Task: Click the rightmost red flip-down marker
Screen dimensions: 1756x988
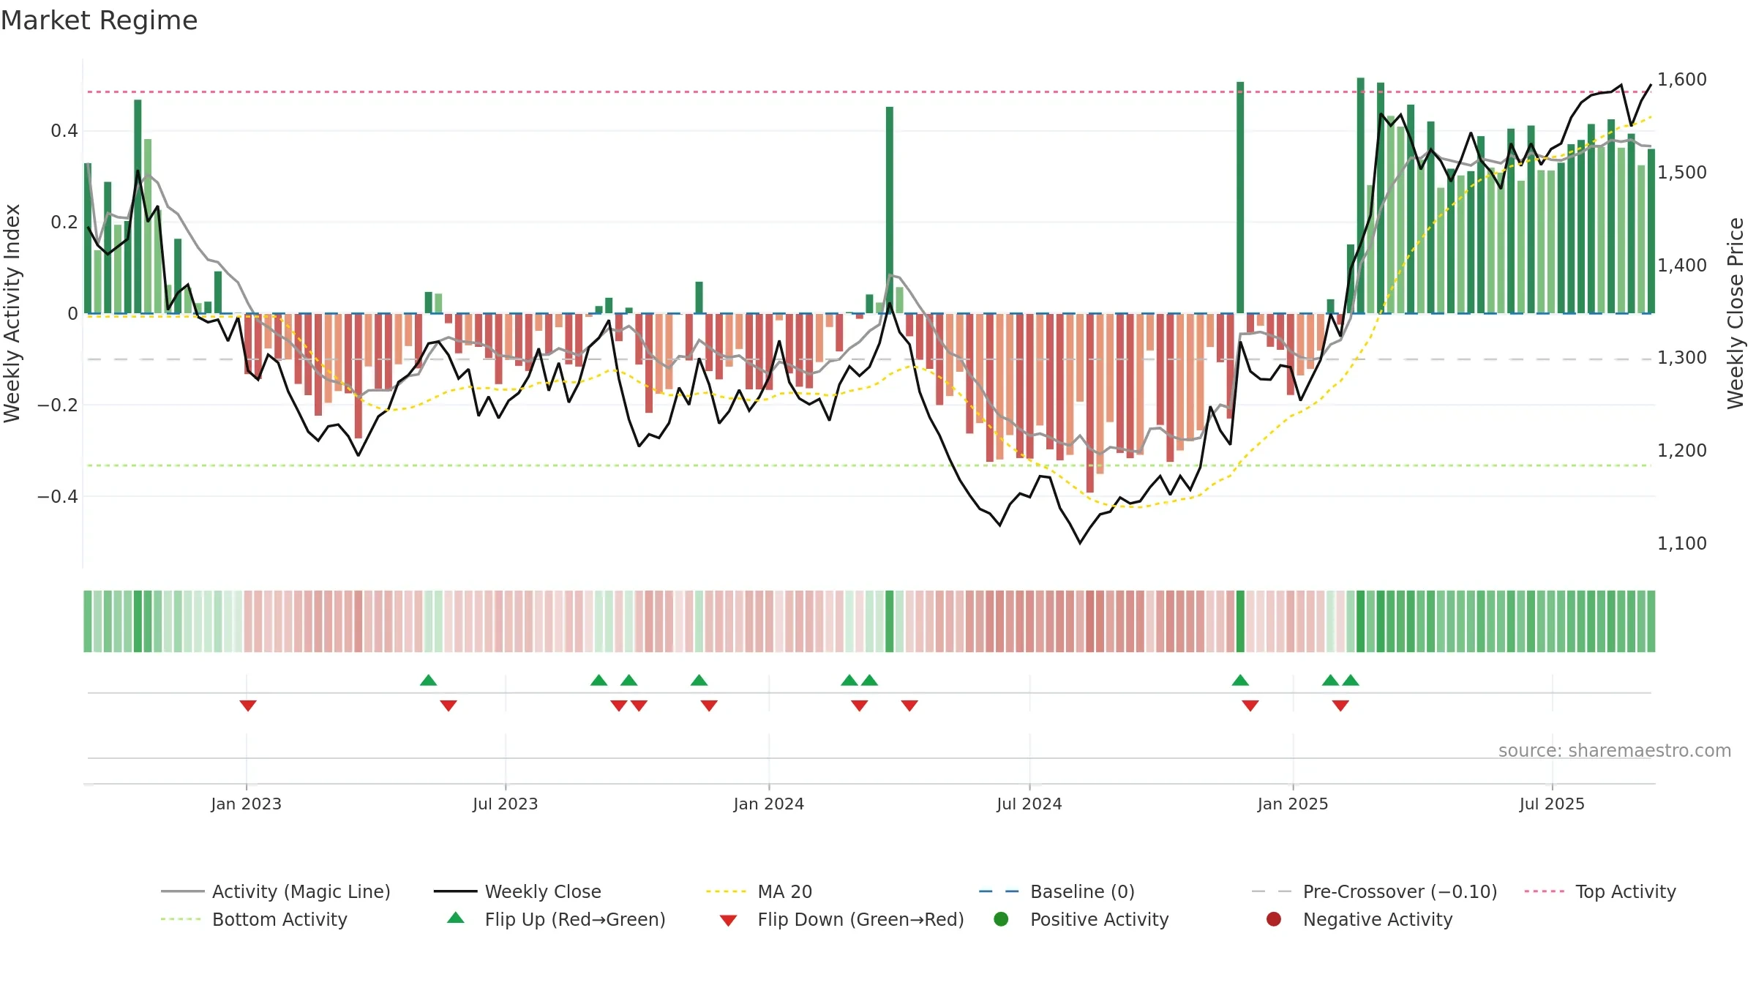Action: point(1340,706)
